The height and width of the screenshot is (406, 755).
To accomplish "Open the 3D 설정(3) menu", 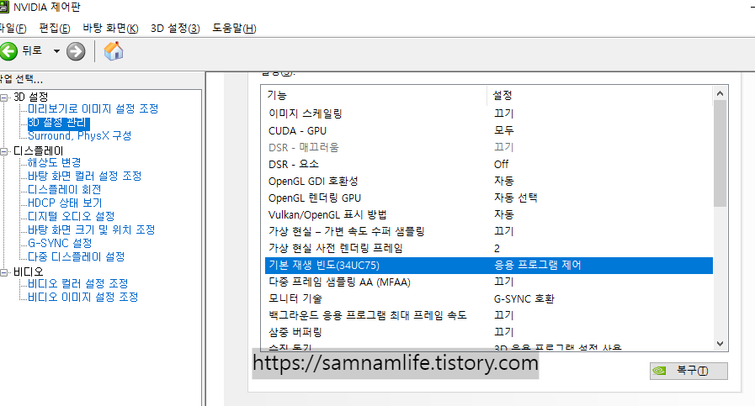I will pos(175,29).
